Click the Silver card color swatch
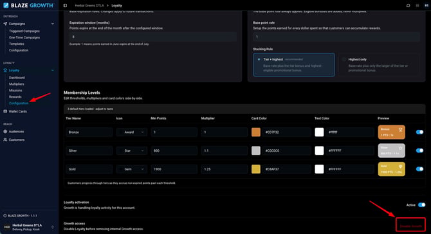The image size is (431, 234). pos(256,150)
